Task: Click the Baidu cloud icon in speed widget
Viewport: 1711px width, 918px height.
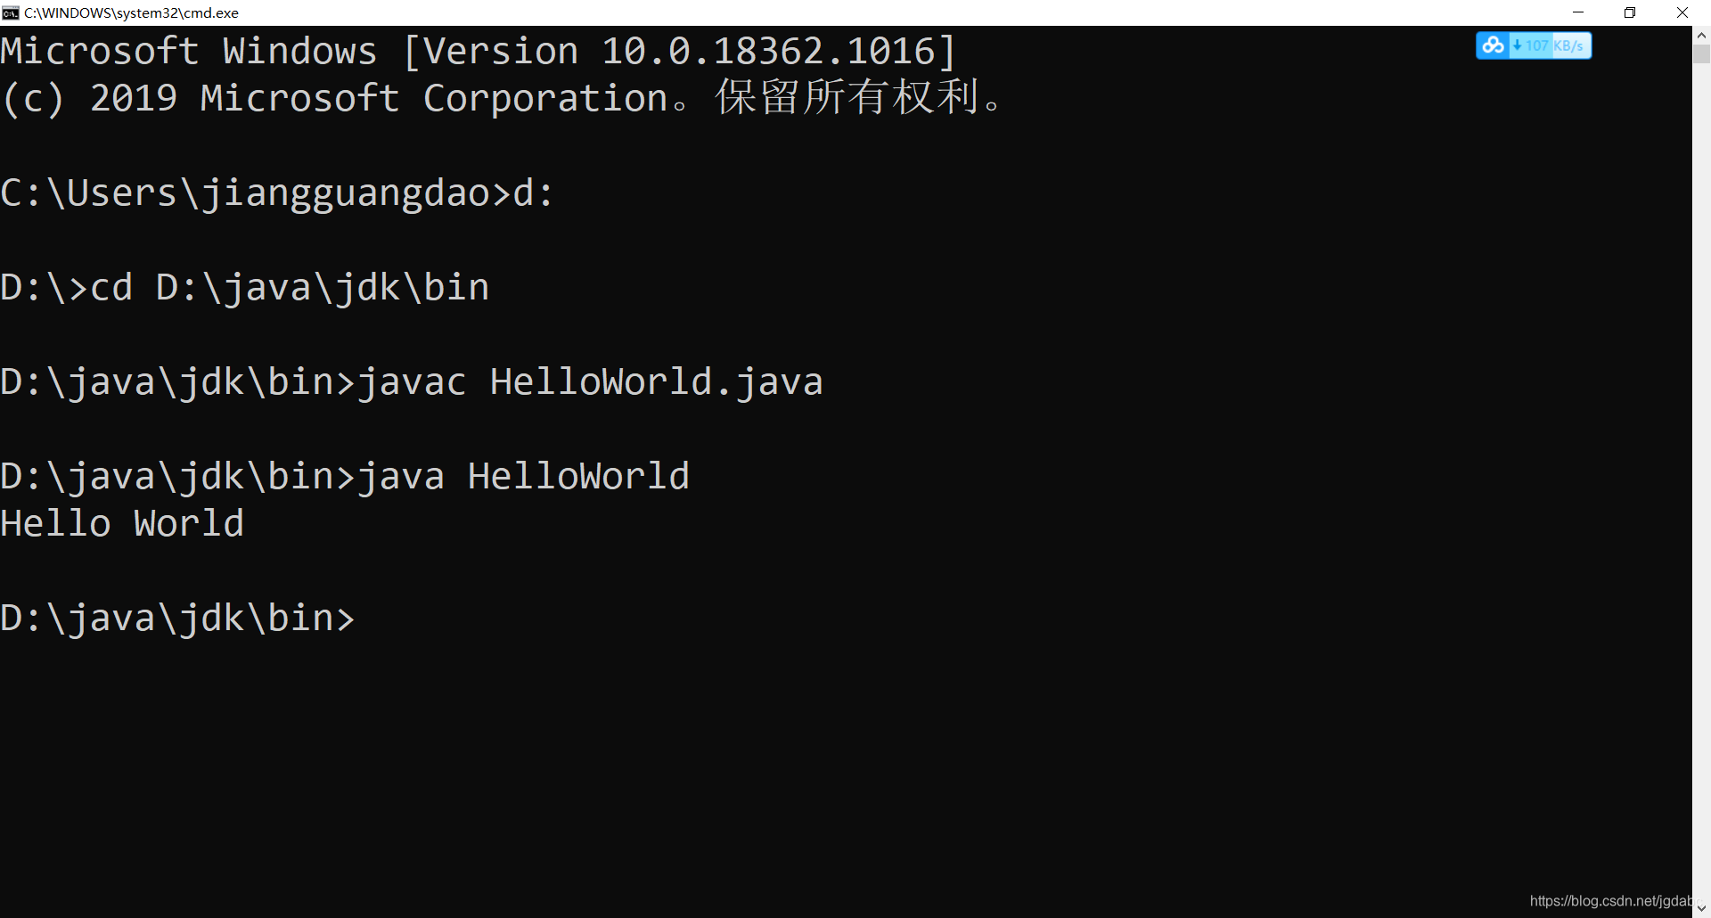Action: point(1494,45)
